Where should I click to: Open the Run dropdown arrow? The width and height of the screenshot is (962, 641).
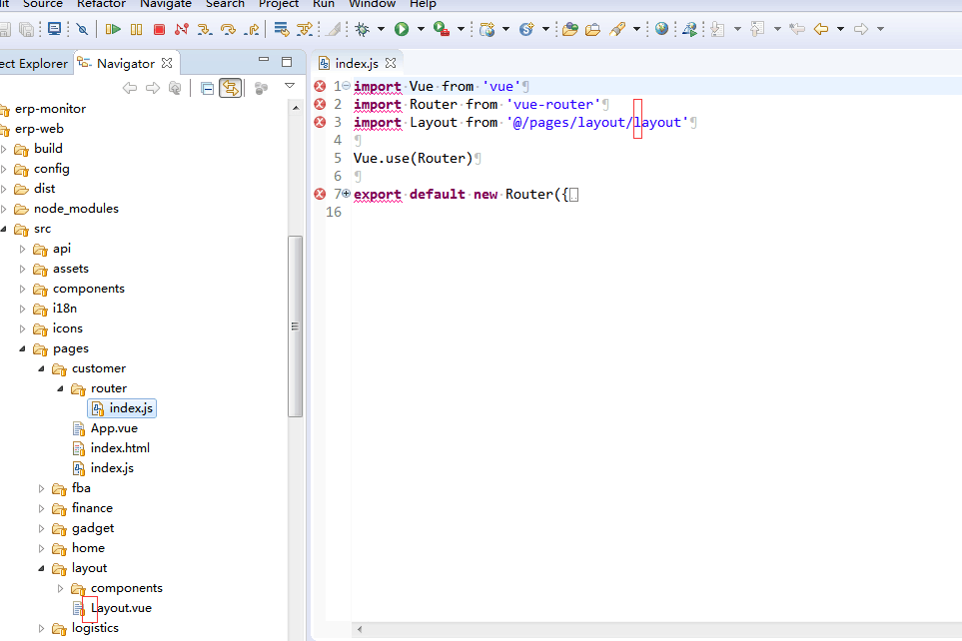coord(421,29)
